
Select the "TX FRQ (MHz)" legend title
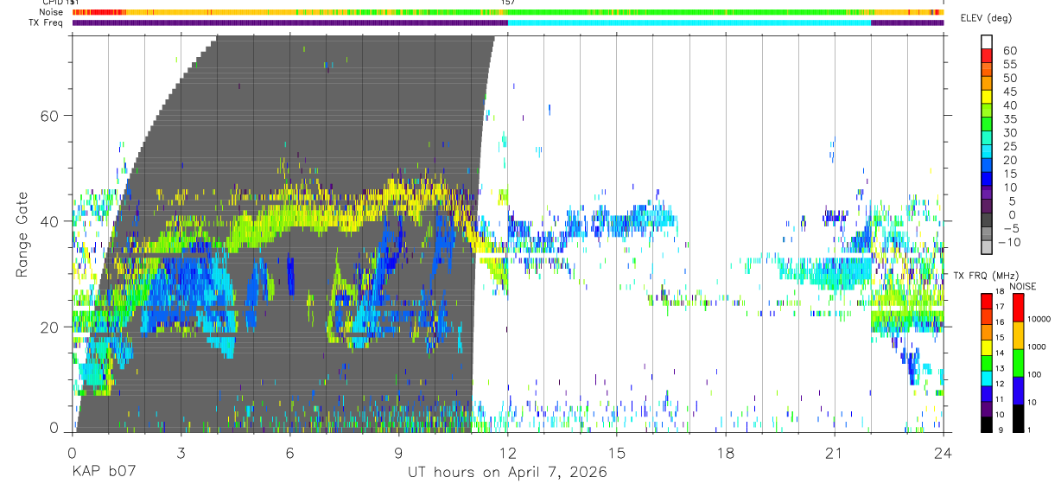tap(986, 275)
